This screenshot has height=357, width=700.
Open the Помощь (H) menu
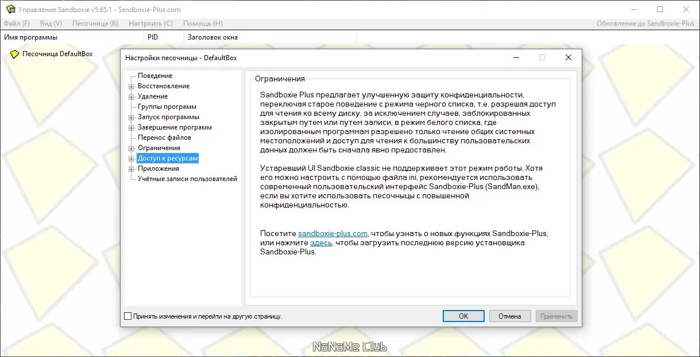pos(203,23)
